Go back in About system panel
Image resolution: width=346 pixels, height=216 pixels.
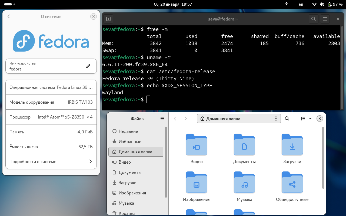pos(9,16)
